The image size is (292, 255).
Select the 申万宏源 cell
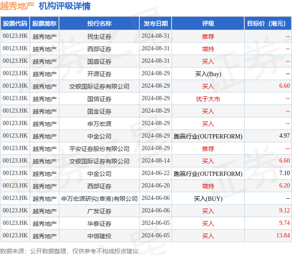click(x=99, y=124)
